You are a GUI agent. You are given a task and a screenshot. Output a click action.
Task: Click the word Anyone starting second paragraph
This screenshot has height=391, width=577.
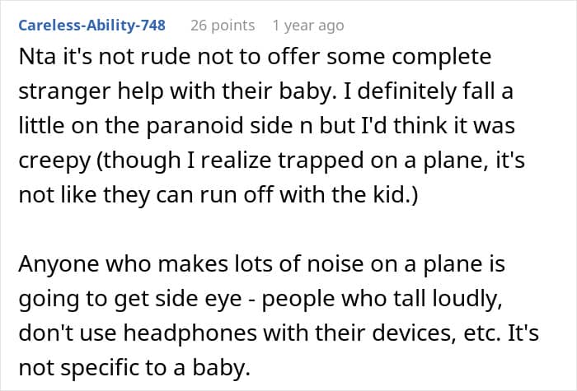coord(59,264)
